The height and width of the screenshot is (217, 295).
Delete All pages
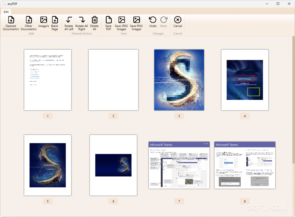(x=94, y=24)
